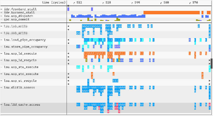Viewport: 213px width, 116px height.
Task: Select the lsu.uop_ld_execute signal label
Action: (20, 53)
